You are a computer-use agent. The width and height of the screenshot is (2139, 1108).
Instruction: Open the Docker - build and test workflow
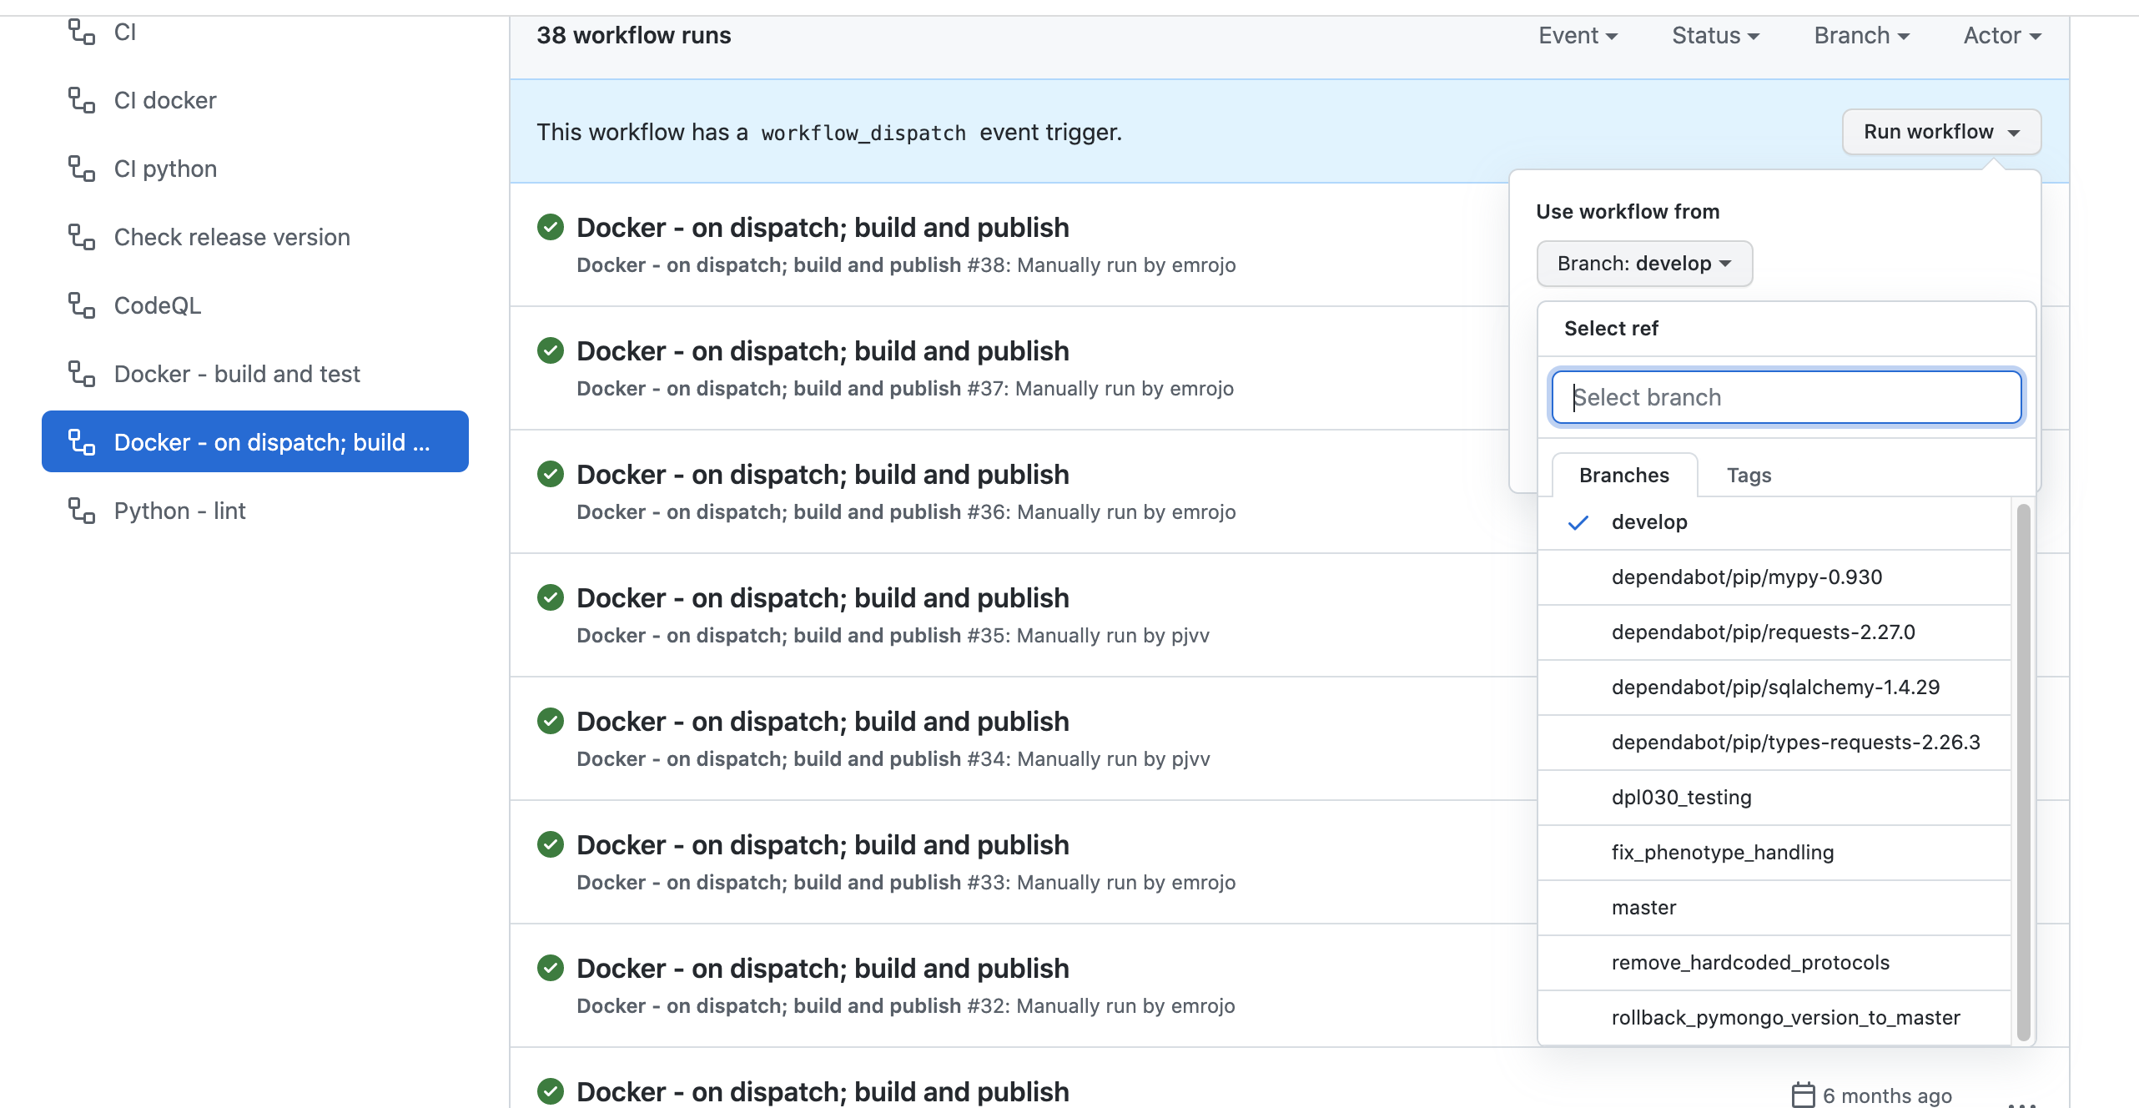237,374
